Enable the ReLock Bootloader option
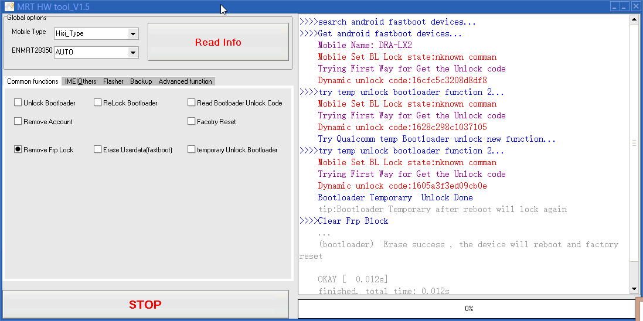The height and width of the screenshot is (321, 643). coord(97,103)
